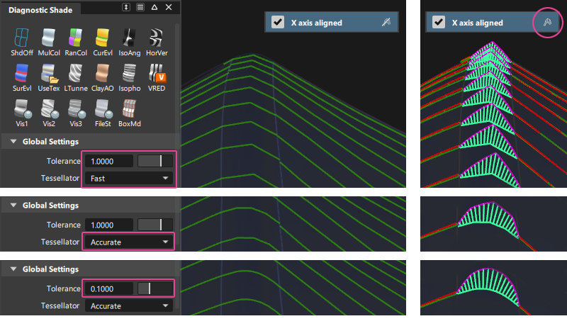Select the HorVer horizontal/vertical shader
567x326 pixels.
[x=157, y=42]
